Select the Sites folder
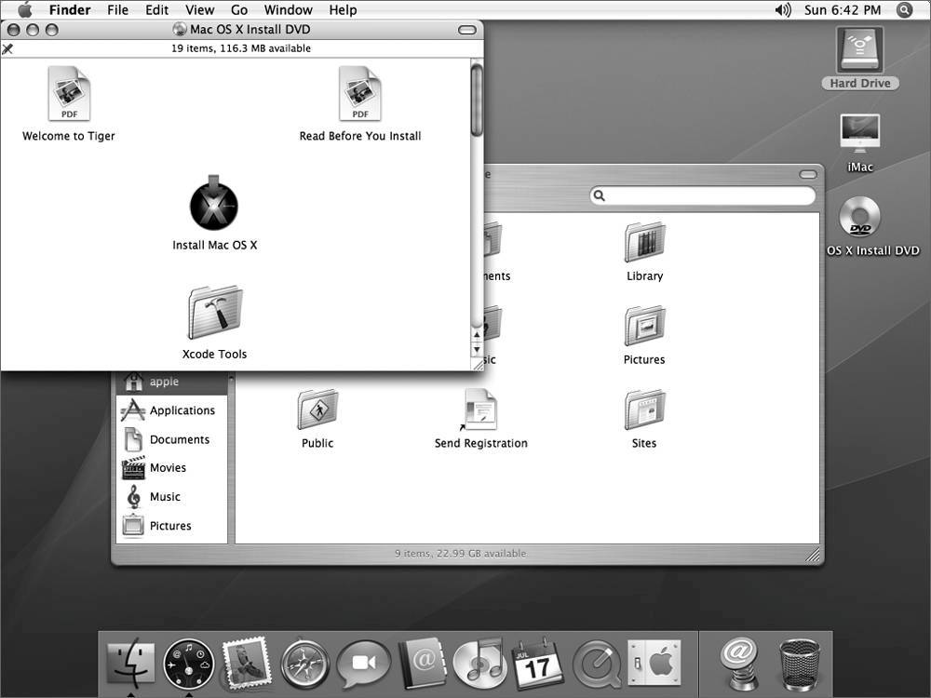This screenshot has width=931, height=698. tap(645, 409)
